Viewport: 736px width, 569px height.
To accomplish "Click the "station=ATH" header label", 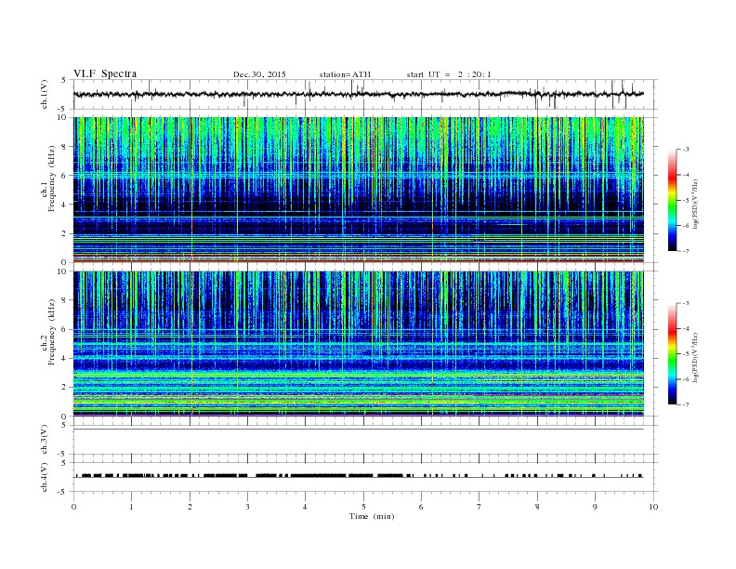I will point(345,74).
